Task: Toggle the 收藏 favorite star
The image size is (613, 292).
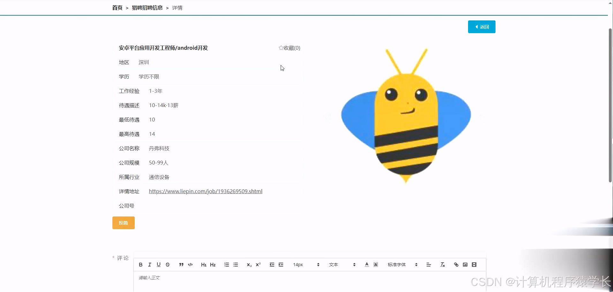Action: (281, 48)
